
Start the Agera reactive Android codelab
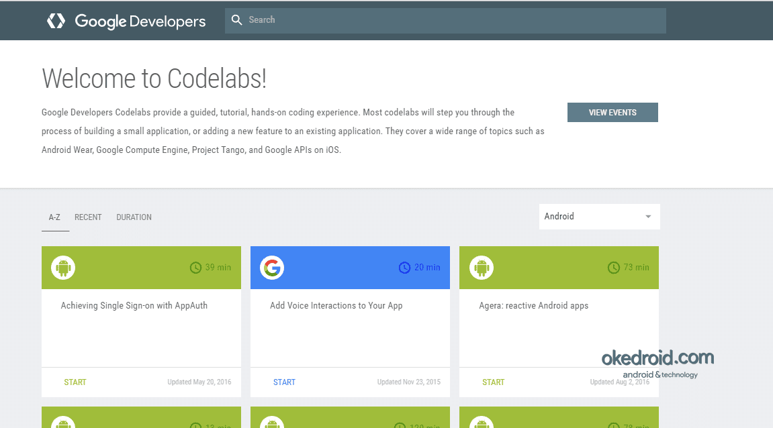click(494, 382)
